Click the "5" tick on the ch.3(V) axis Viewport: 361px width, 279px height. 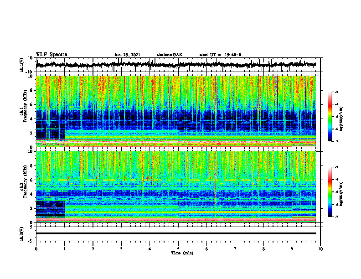pos(32,227)
